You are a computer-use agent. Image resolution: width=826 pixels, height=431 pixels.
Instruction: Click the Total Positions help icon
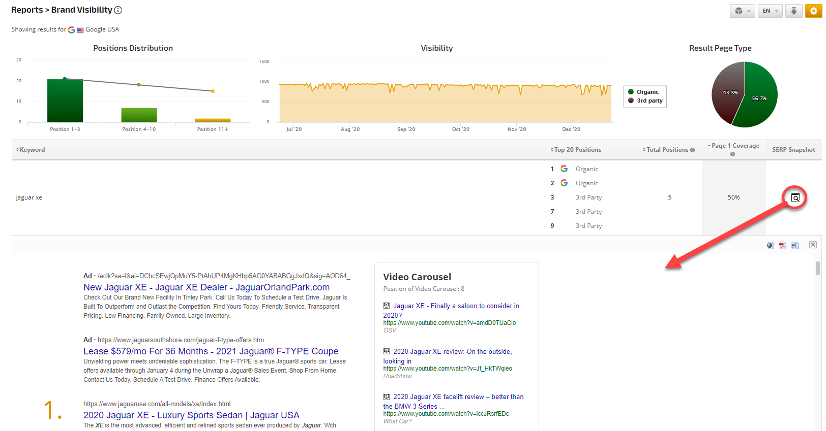tap(692, 150)
